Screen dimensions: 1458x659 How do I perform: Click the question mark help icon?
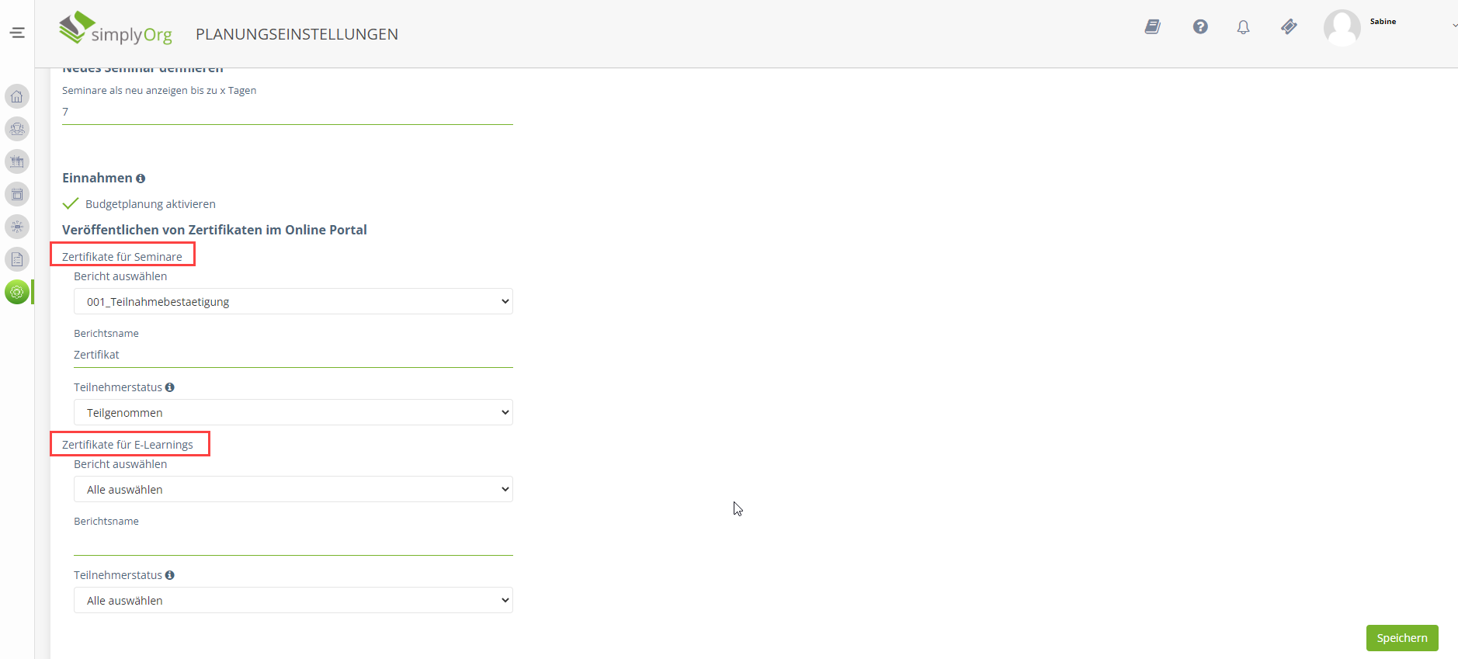[x=1200, y=27]
